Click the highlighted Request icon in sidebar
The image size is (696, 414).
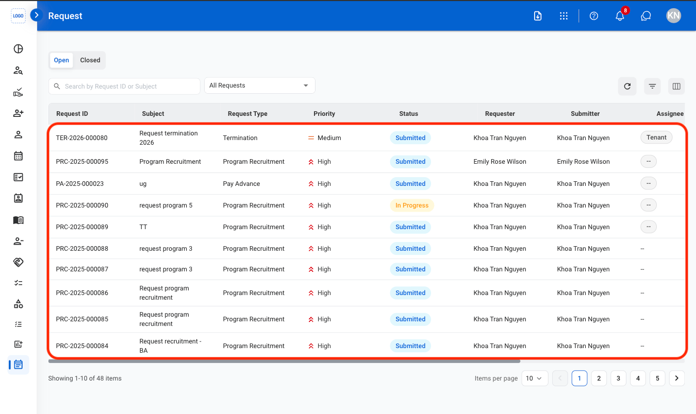tap(19, 365)
